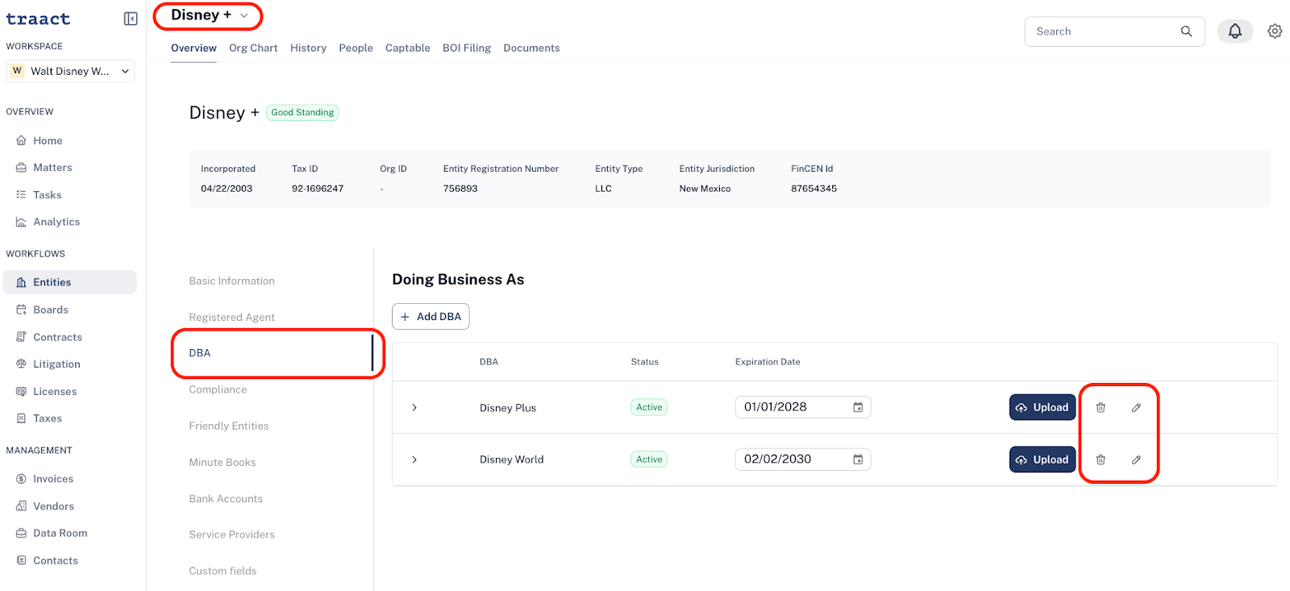Click the Contracts document icon
The height and width of the screenshot is (591, 1290).
21,337
